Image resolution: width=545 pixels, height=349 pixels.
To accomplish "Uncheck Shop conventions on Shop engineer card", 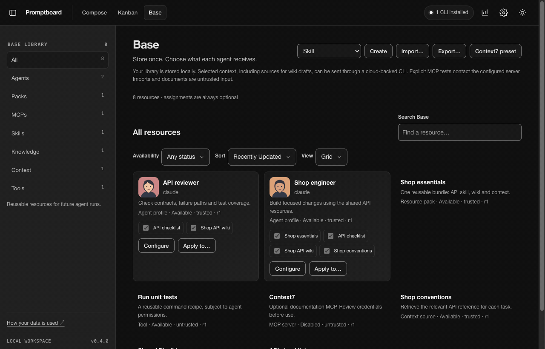I will coord(327,251).
